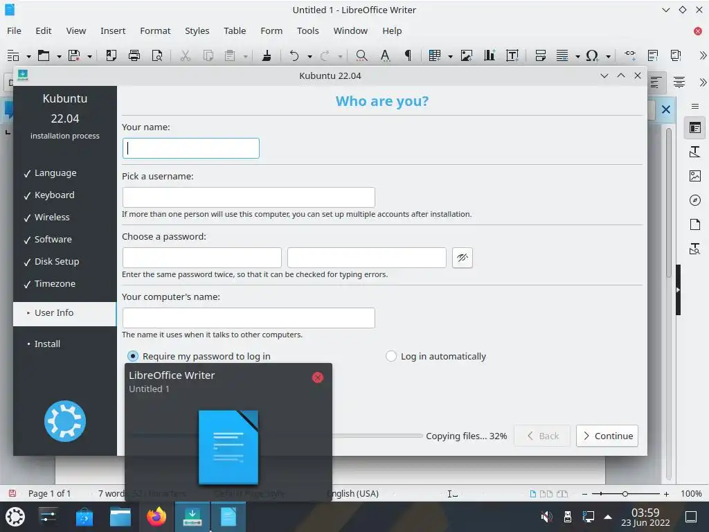The width and height of the screenshot is (709, 532).
Task: Click the Insert Footnote icon
Action: click(652, 55)
